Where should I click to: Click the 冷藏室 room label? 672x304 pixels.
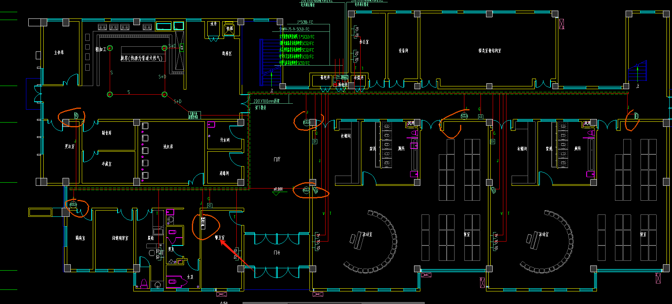coord(107,164)
